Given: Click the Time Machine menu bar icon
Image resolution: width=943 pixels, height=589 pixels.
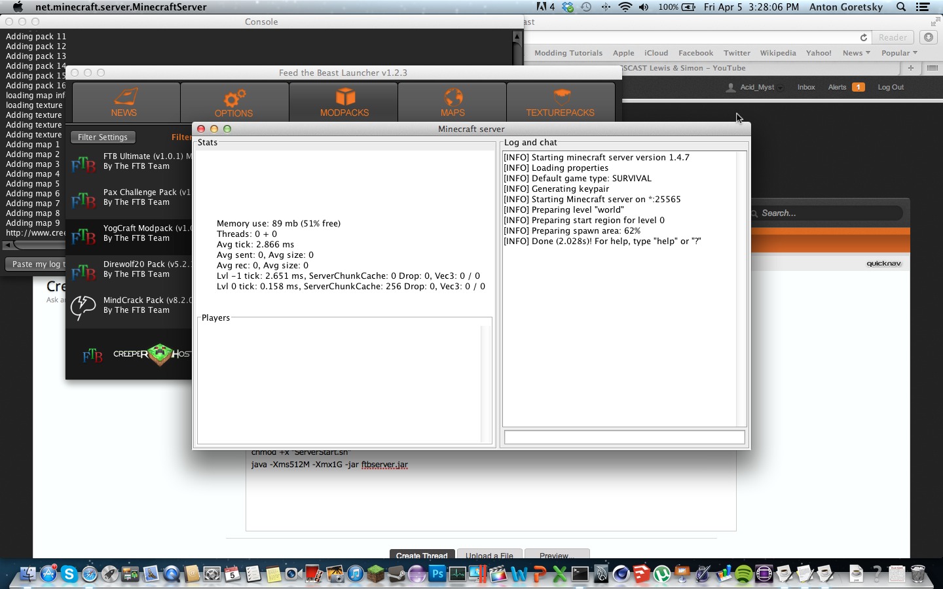Looking at the screenshot, I should tap(586, 7).
